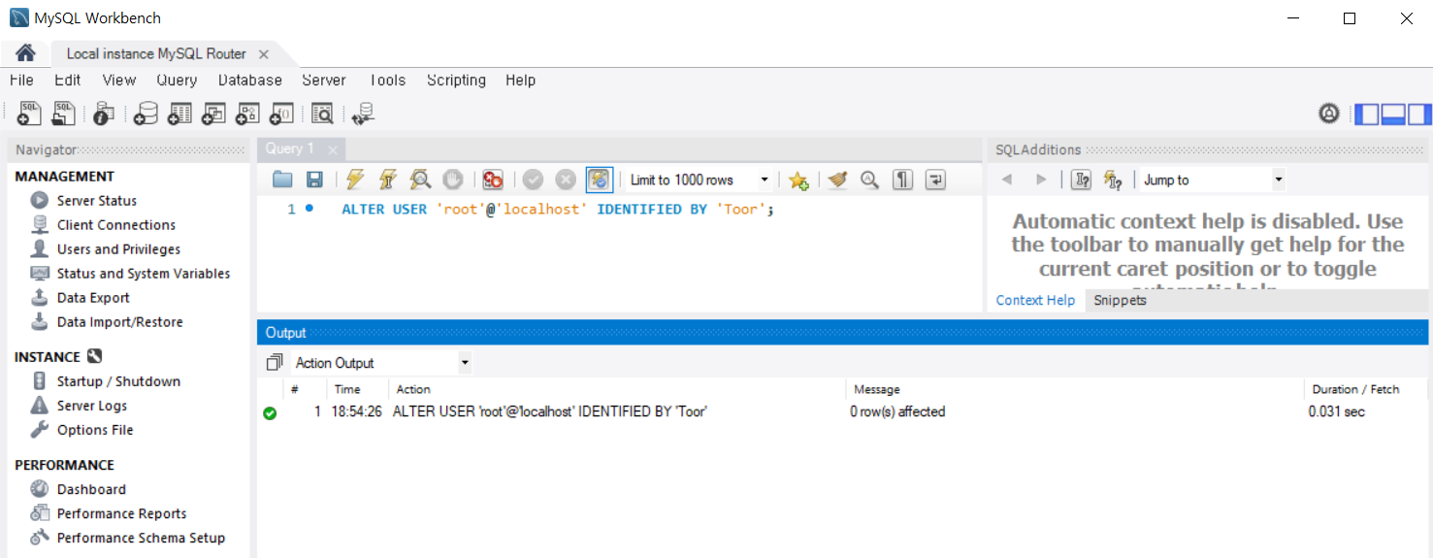Image resolution: width=1433 pixels, height=558 pixels.
Task: Open an SQL script file icon
Action: tap(64, 114)
